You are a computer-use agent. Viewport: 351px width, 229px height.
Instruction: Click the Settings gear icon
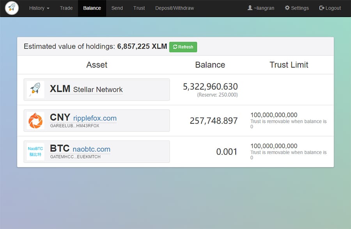pyautogui.click(x=287, y=8)
